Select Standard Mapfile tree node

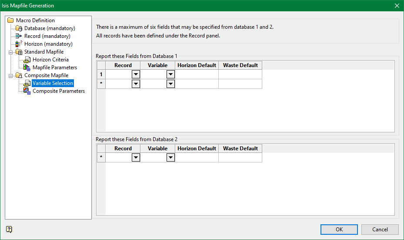(x=44, y=51)
